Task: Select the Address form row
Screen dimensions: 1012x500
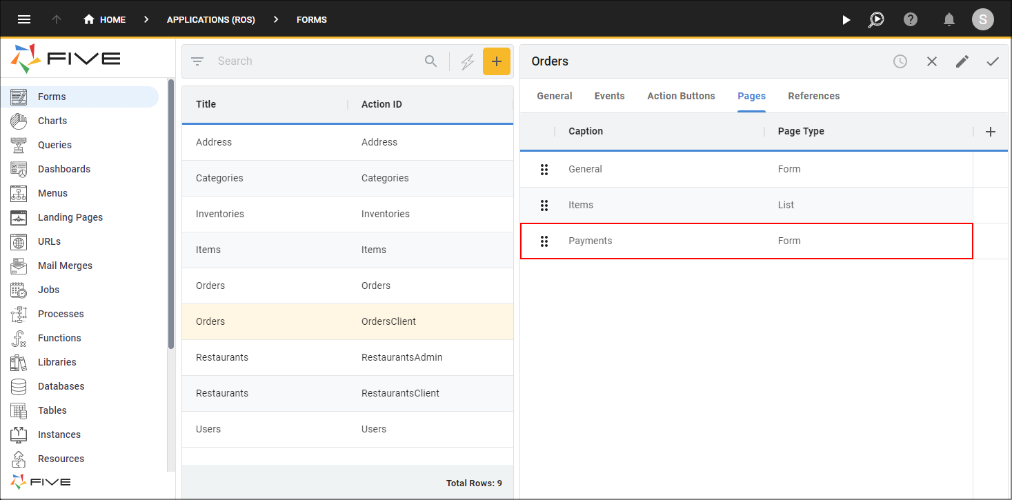Action: click(348, 142)
